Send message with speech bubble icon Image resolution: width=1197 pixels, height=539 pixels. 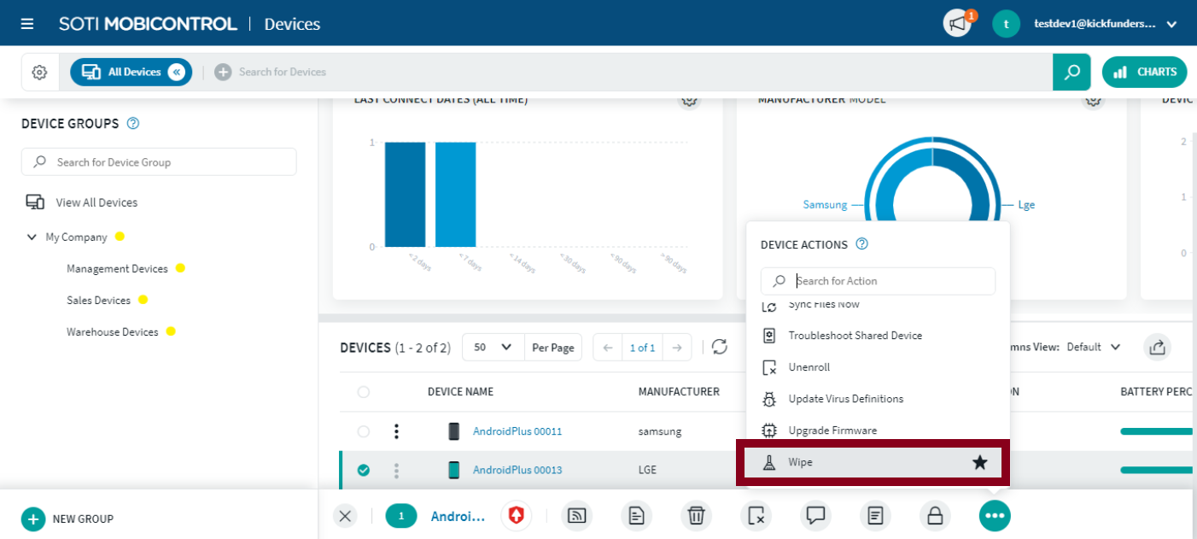click(x=815, y=515)
